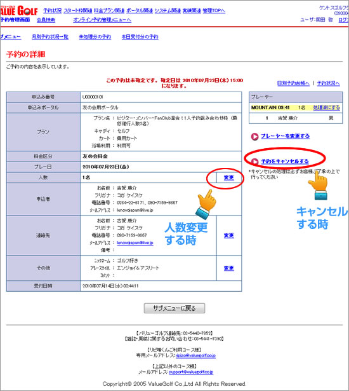The width and height of the screenshot is (349, 391).
Task: Click 変更 link in the 連絡先 row
Action: 229,236
